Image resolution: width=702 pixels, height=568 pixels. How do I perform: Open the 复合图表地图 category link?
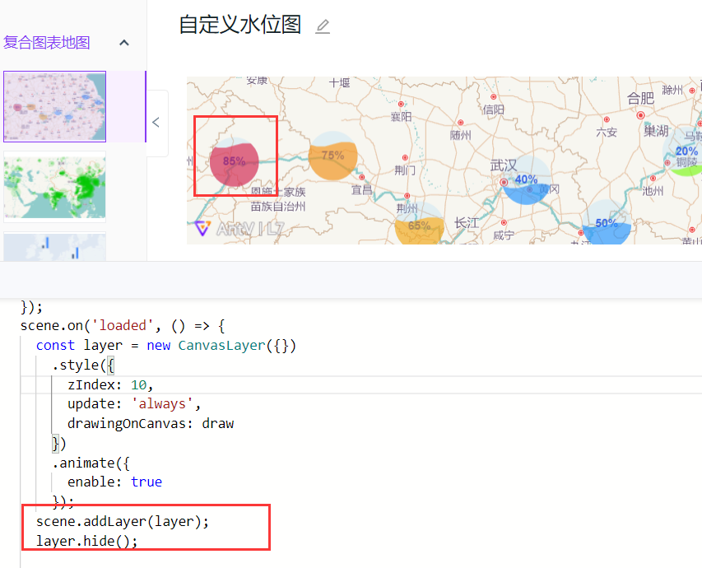(45, 42)
